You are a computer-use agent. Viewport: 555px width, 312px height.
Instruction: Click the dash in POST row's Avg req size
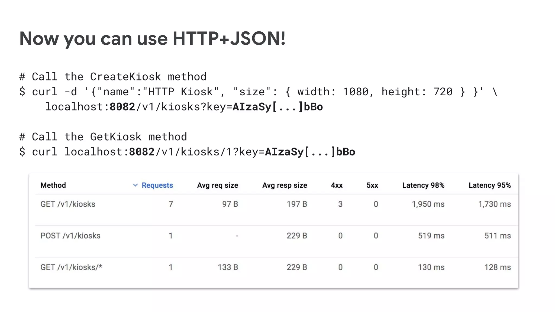[x=237, y=236]
